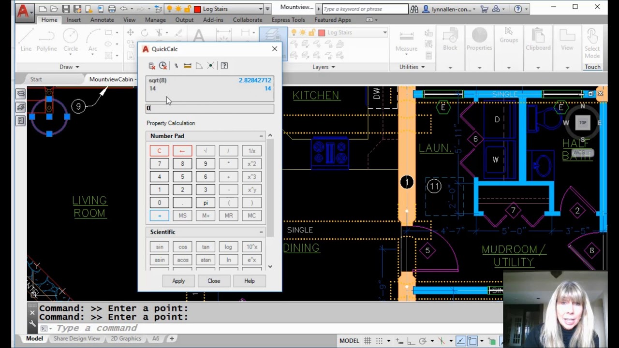Click the Clear History icon in QuickCalc

(x=163, y=66)
